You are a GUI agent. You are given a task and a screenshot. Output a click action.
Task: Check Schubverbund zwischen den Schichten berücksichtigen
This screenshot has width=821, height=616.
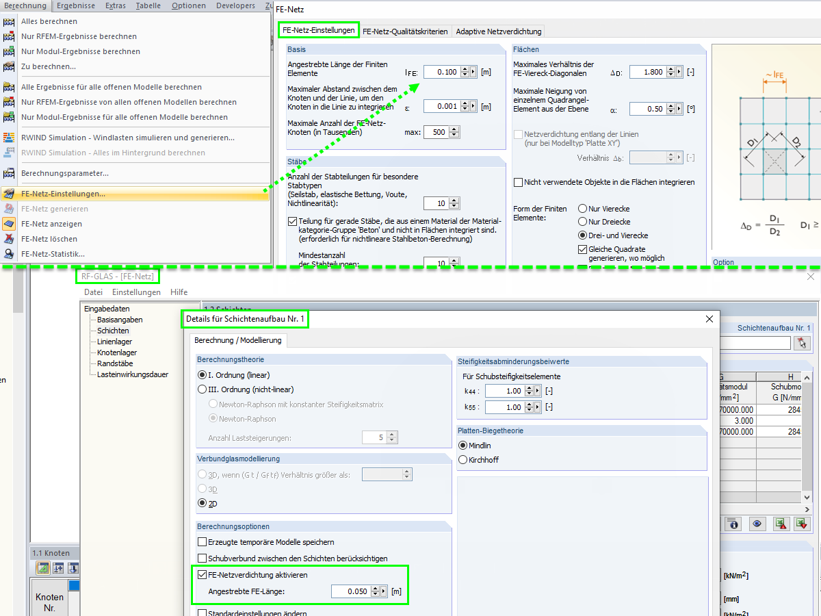tap(202, 559)
